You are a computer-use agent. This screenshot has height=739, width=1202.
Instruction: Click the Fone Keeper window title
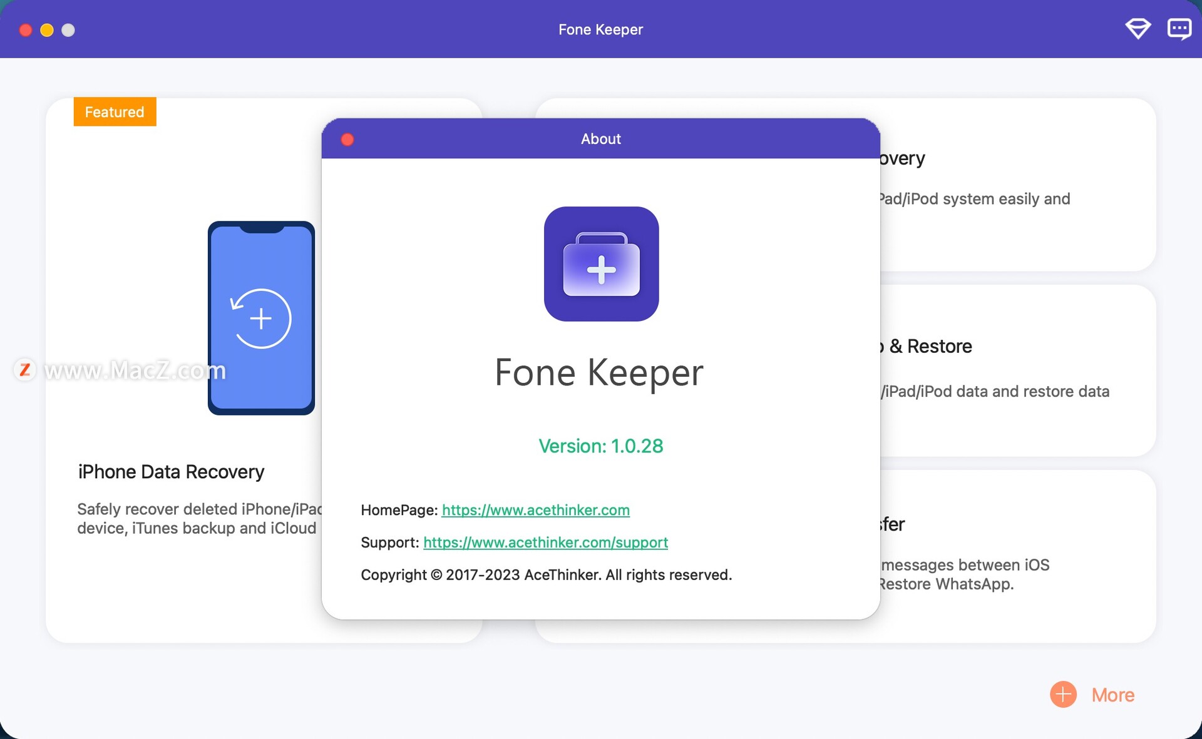[x=600, y=29]
